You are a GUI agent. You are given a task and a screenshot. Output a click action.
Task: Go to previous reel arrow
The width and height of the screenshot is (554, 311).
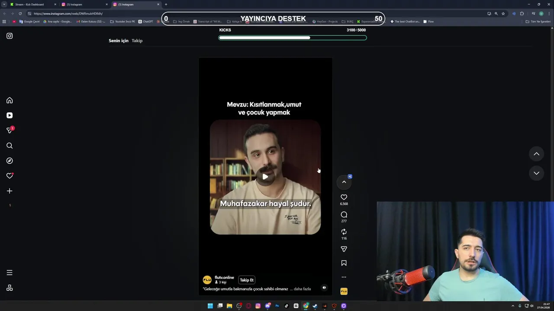click(x=536, y=154)
